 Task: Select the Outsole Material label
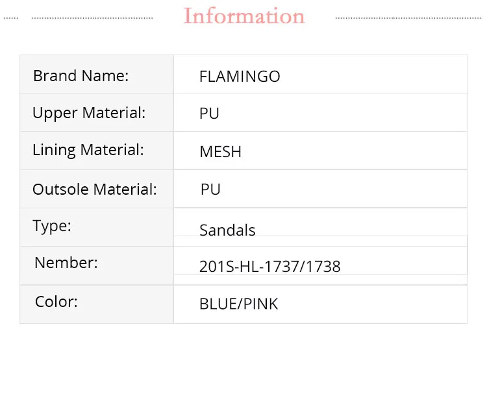coord(95,190)
